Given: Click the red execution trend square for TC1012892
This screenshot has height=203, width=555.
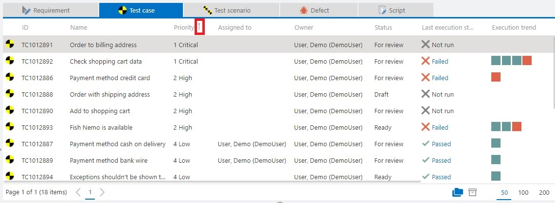Looking at the screenshot, I should tap(527, 61).
